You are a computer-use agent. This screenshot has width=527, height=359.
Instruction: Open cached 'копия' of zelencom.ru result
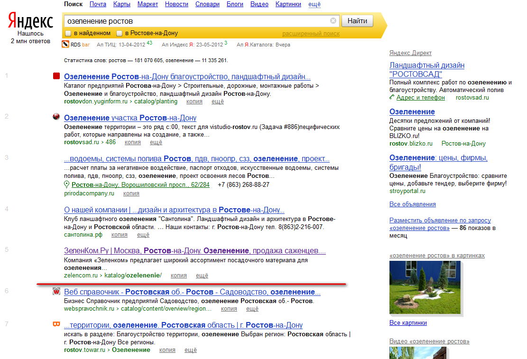point(178,276)
